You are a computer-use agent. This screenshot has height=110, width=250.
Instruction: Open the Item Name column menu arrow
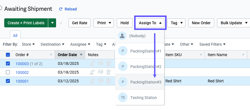(243, 55)
